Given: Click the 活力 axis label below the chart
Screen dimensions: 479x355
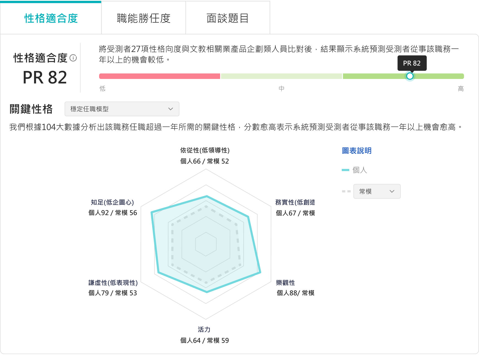Looking at the screenshot, I should click(204, 329).
